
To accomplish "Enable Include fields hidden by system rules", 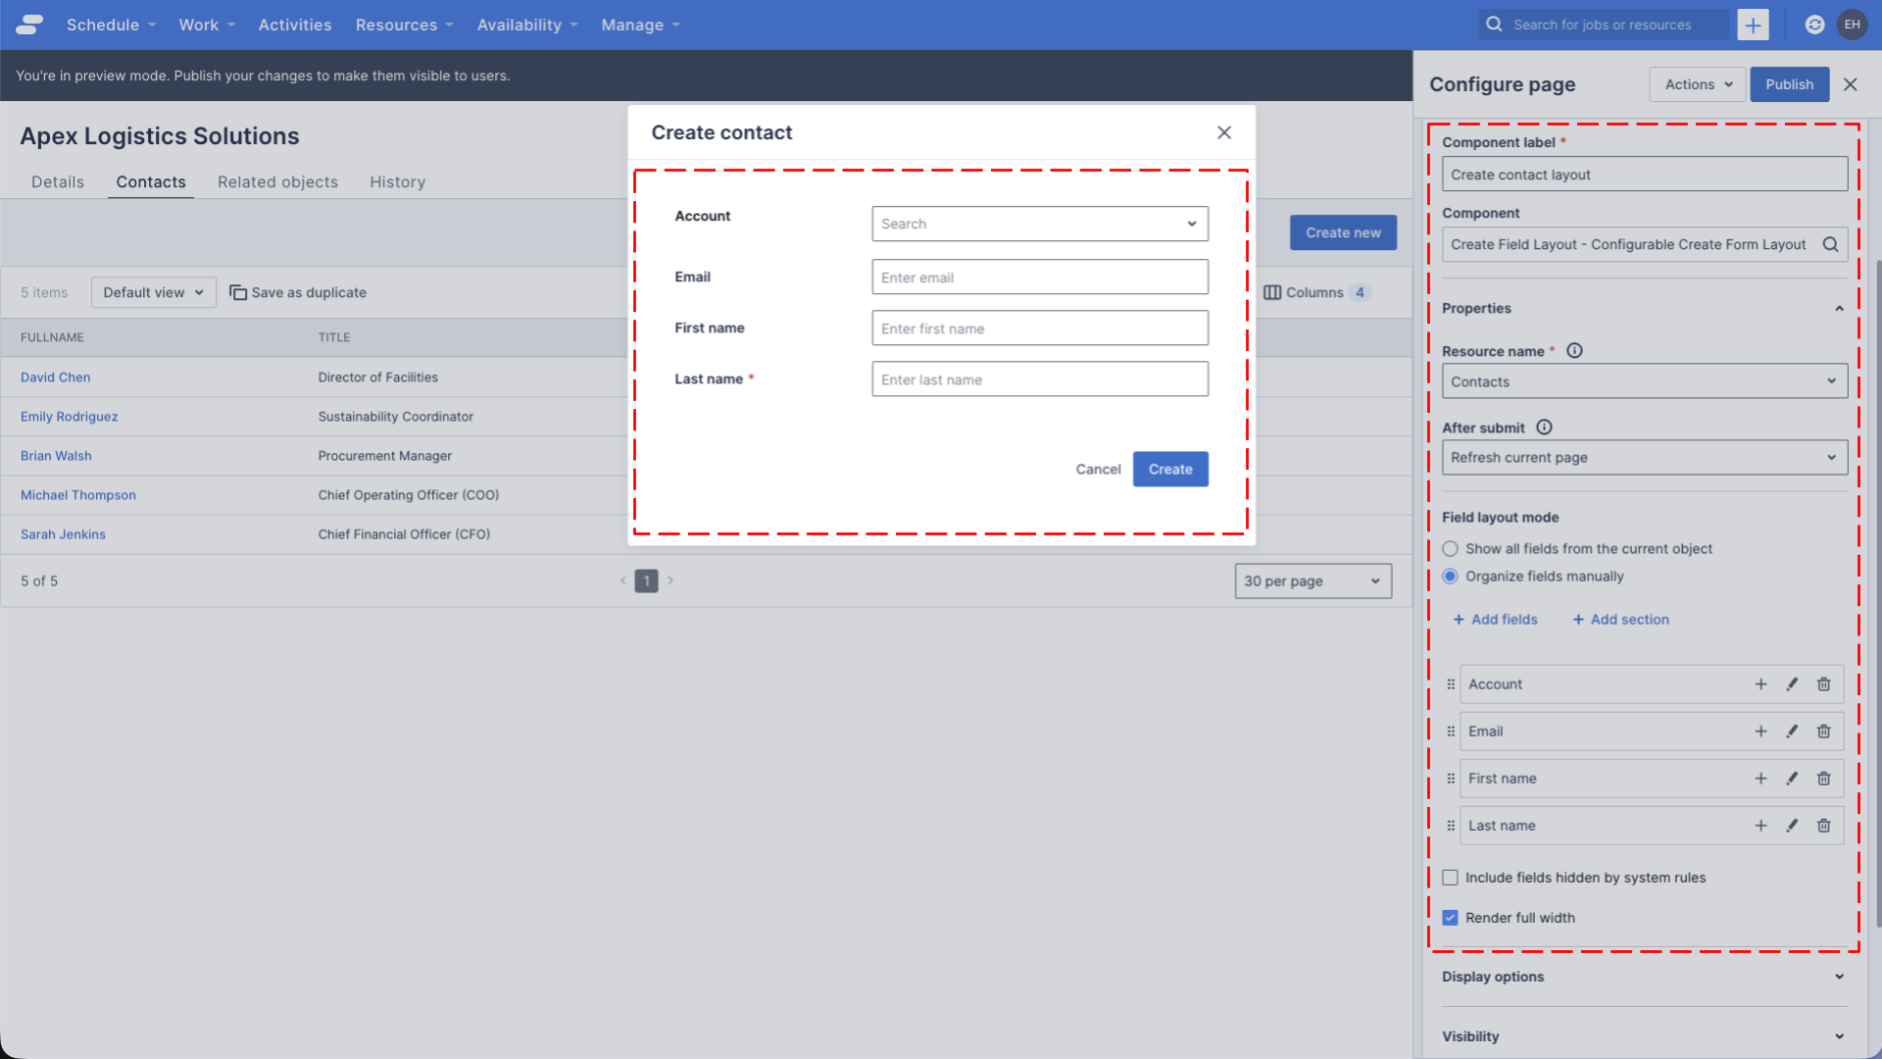I will (x=1450, y=878).
